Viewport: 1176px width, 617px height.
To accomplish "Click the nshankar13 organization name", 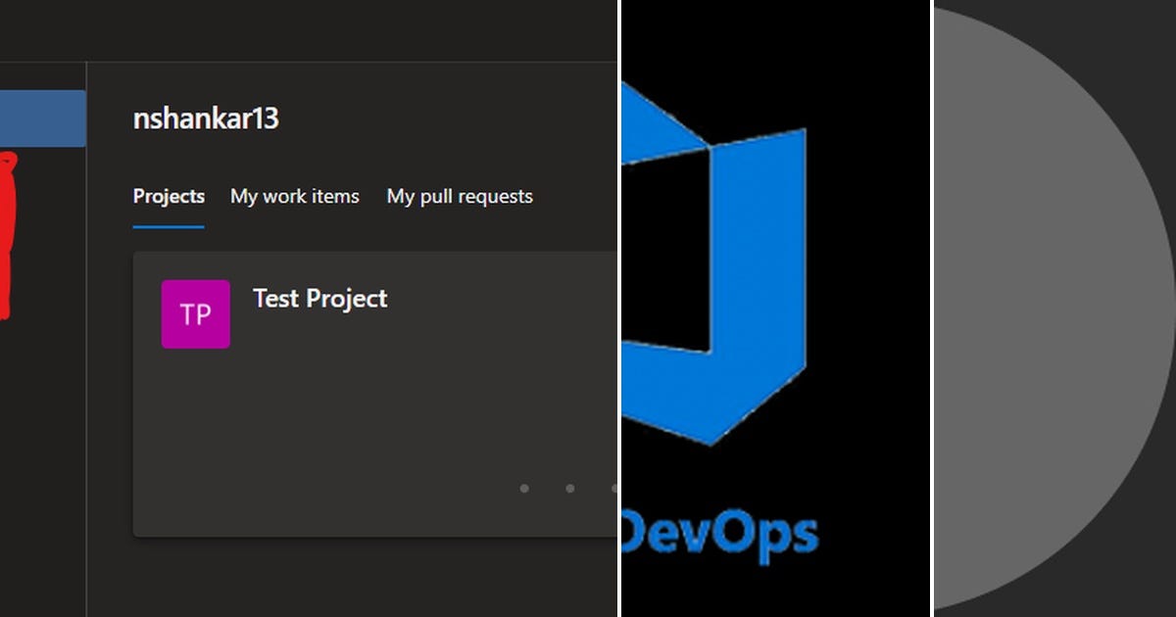I will tap(205, 118).
